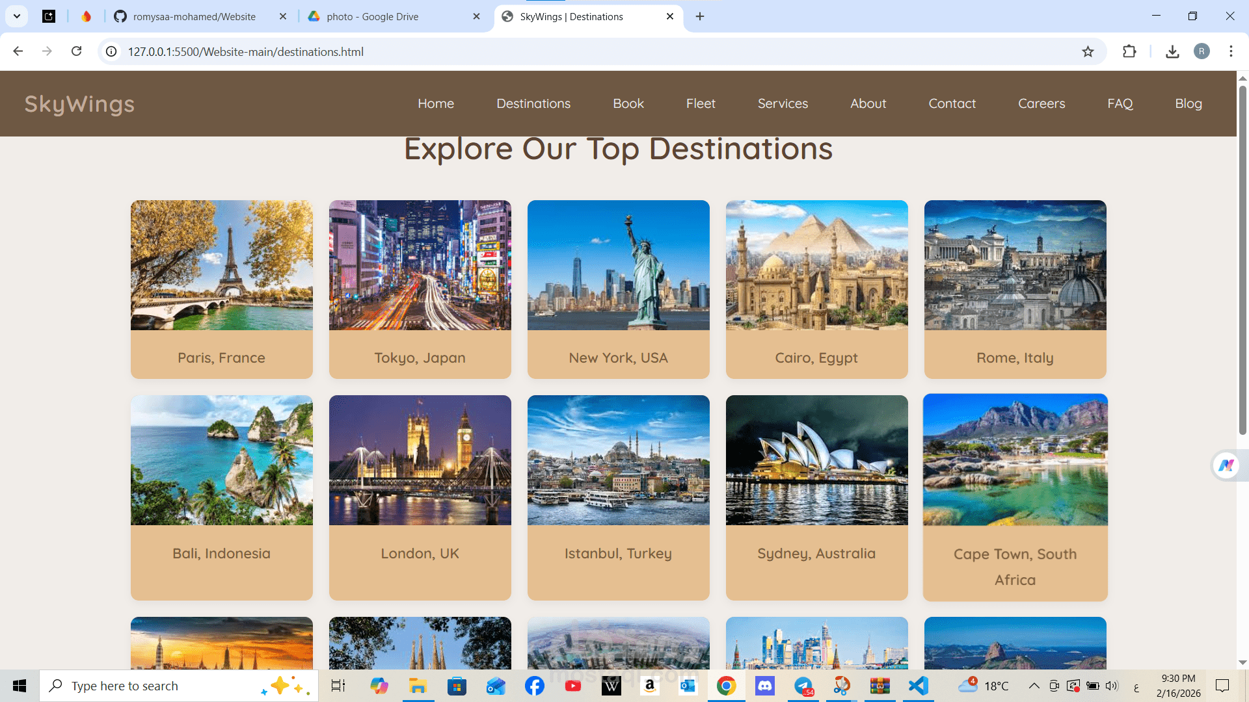Screen dimensions: 1249x702
Task: Click the site information icon in the address bar
Action: 112,51
